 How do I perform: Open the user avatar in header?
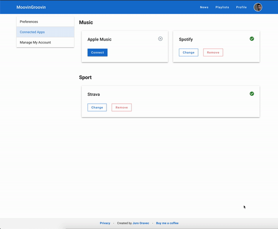pos(258,7)
